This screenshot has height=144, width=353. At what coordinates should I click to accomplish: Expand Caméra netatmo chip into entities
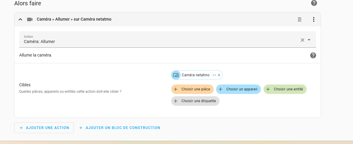(214, 75)
